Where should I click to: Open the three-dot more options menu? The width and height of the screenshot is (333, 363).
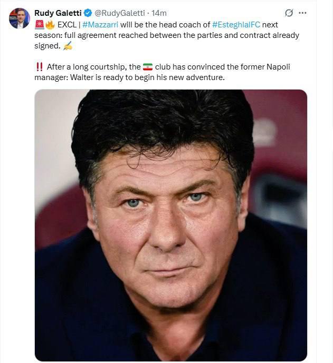pyautogui.click(x=303, y=13)
